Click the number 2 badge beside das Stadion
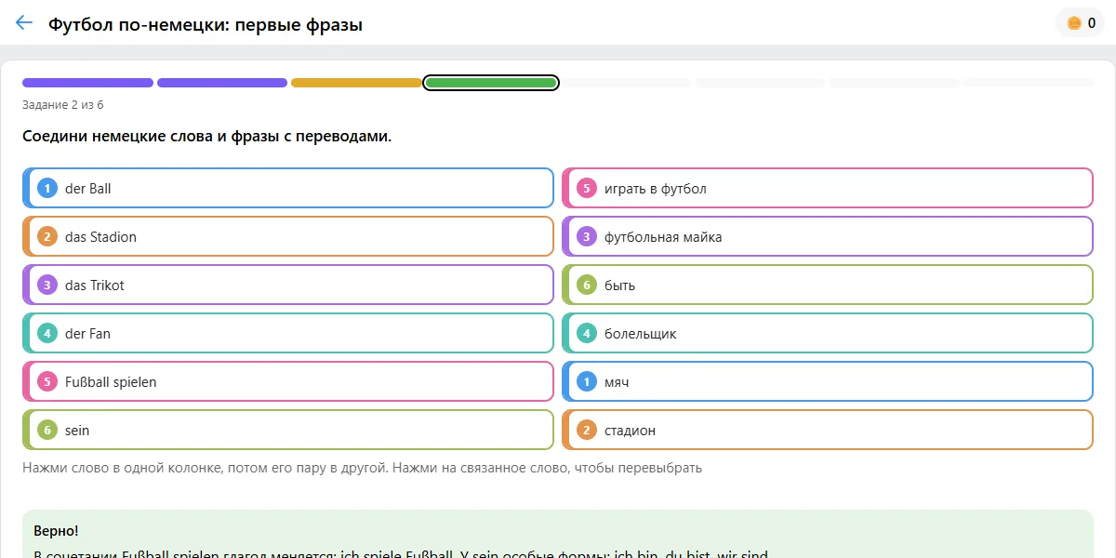Viewport: 1116px width, 558px height. 47,237
